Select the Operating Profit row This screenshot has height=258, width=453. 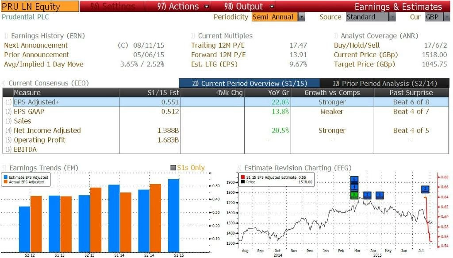click(226, 140)
